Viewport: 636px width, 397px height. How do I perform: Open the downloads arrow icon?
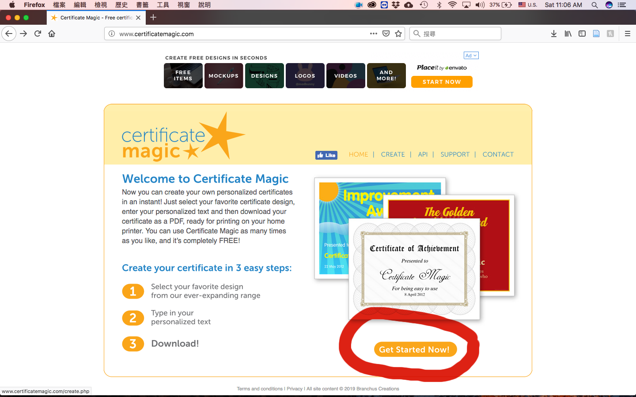553,34
